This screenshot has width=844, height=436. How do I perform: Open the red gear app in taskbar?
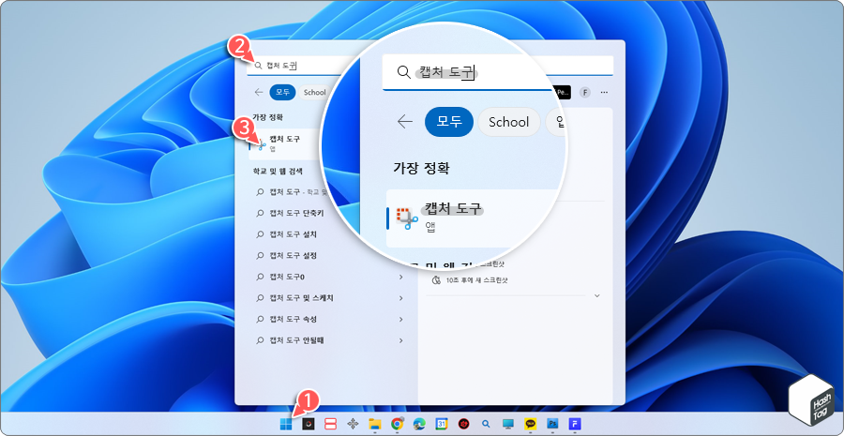[463, 424]
